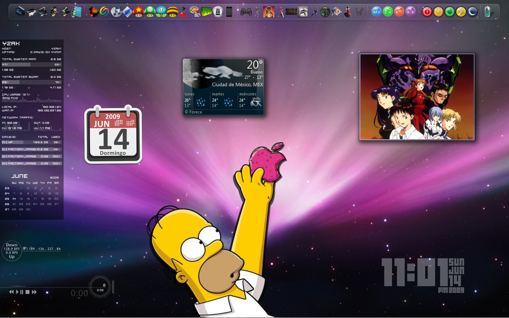Click the [D:] FACTORY_IMAGE drive row
Viewport: 509px width, 318px height.
tap(31, 149)
